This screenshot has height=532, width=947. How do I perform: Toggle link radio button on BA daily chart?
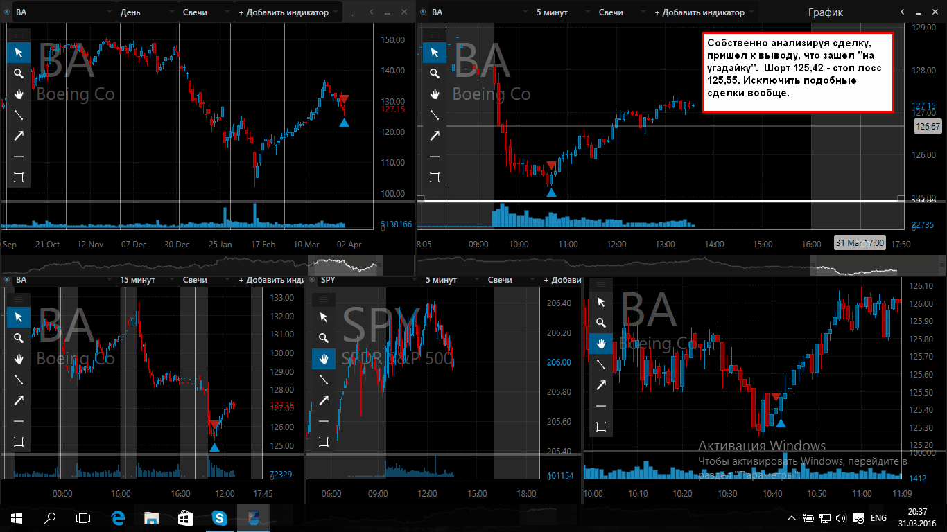pyautogui.click(x=8, y=12)
